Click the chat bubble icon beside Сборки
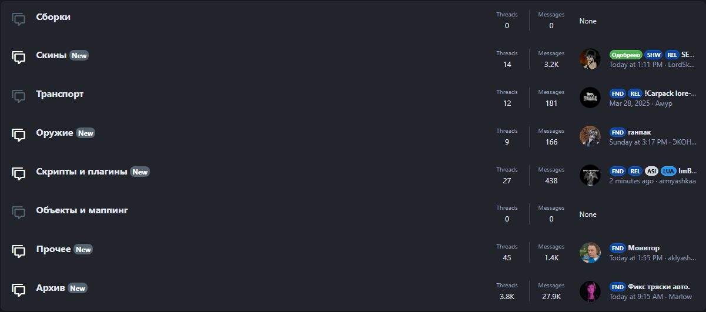 [19, 19]
